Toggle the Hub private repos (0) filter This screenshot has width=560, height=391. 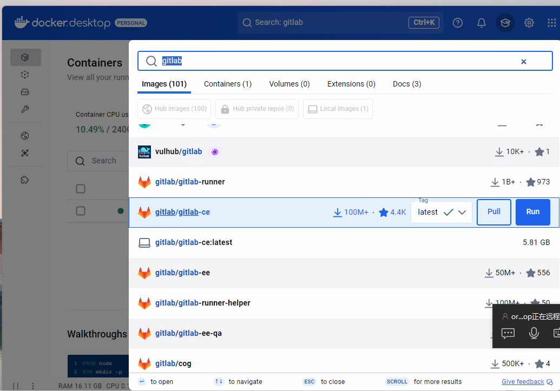[x=257, y=109]
